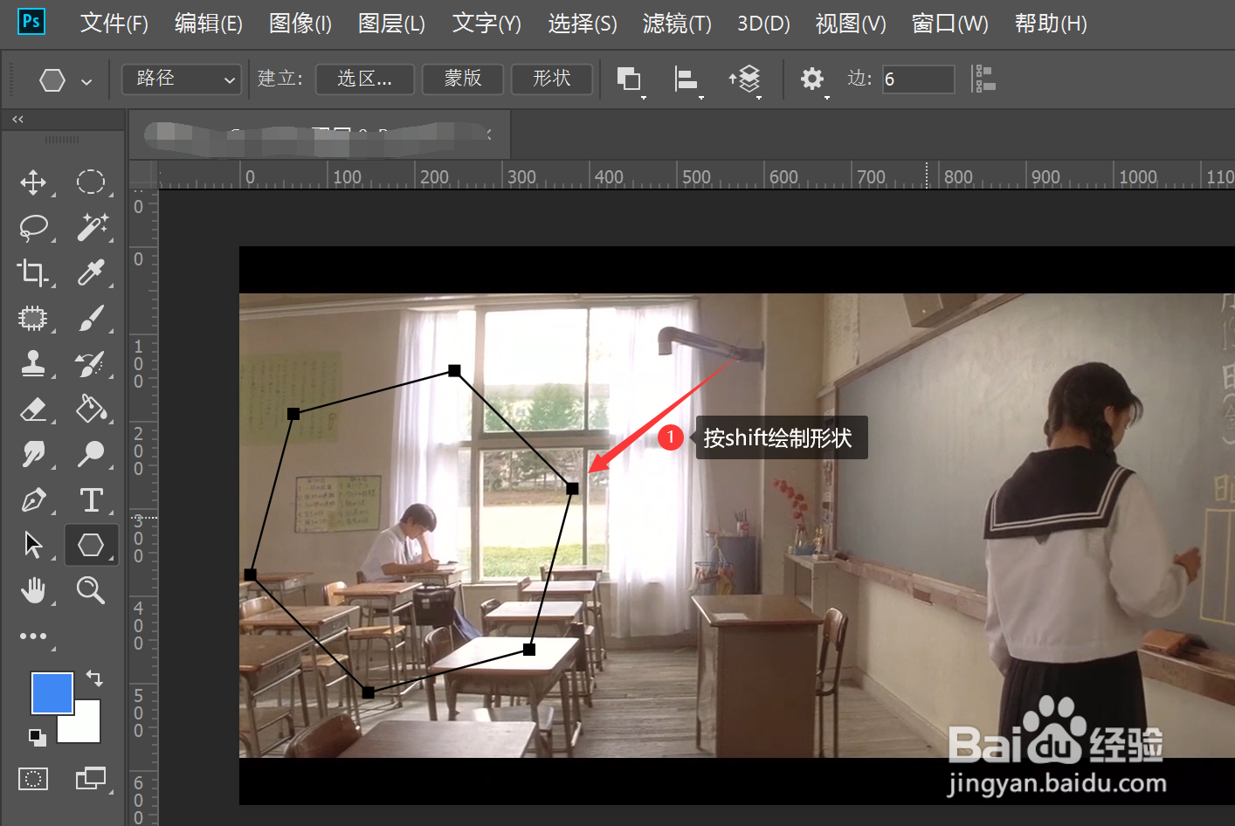
Task: Open the 路径 tool mode dropdown
Action: pyautogui.click(x=181, y=79)
